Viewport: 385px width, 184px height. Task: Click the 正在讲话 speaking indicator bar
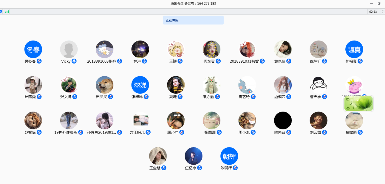coord(193,20)
